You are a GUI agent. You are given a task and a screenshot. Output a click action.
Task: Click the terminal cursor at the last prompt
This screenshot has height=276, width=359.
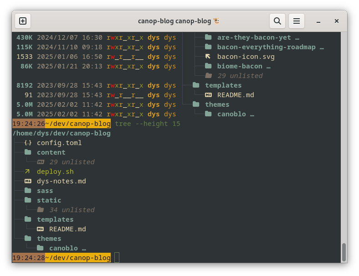(117, 258)
